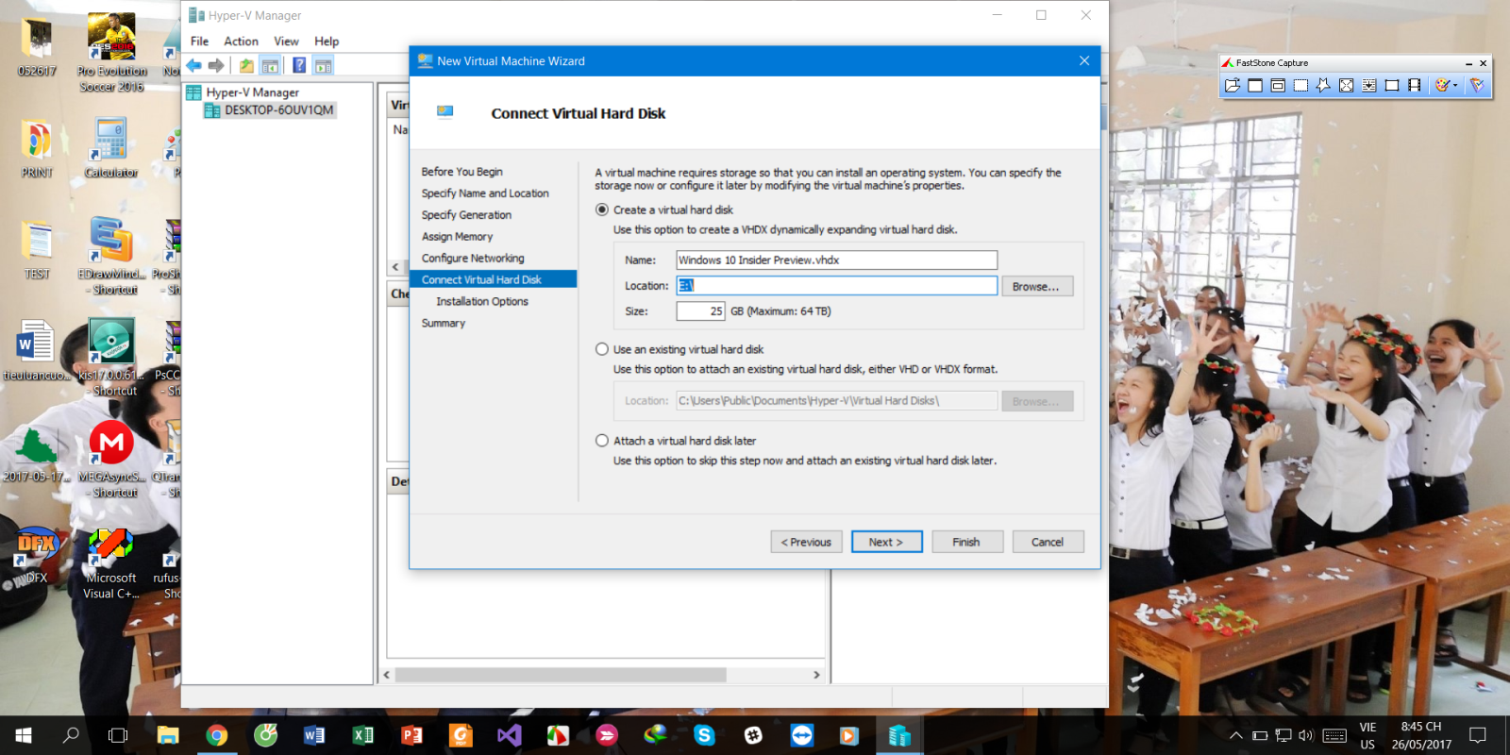Capture scrolling window icon in FastStone Capture
The height and width of the screenshot is (755, 1510).
click(x=1368, y=85)
